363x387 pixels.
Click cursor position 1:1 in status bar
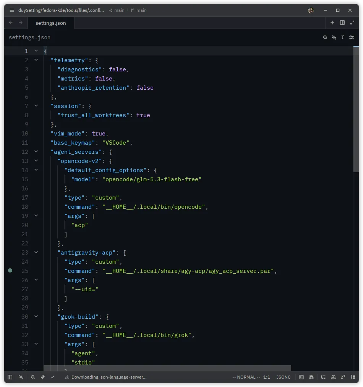pyautogui.click(x=266, y=377)
